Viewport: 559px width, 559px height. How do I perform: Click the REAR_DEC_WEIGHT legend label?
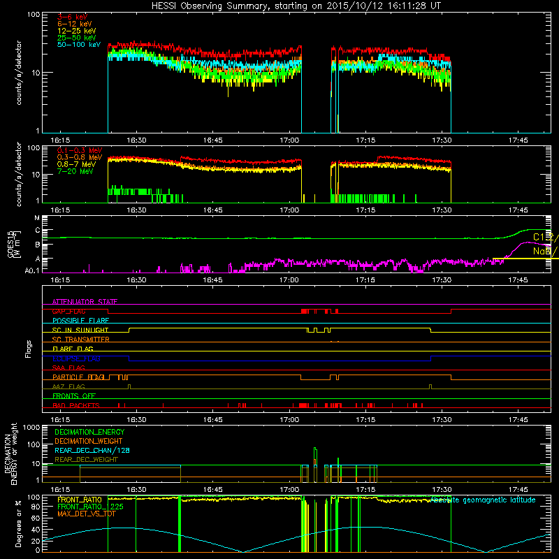86,460
